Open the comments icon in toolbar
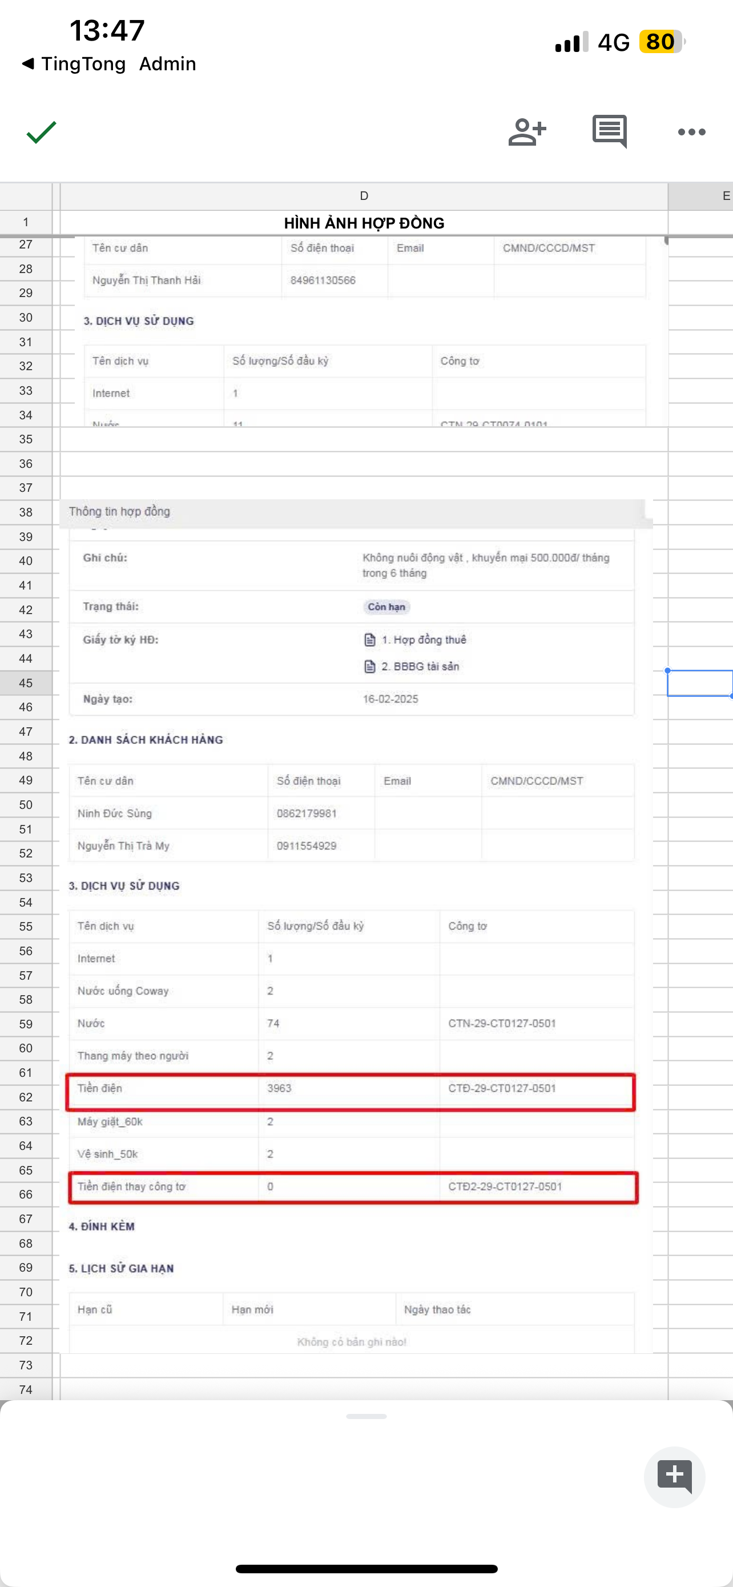This screenshot has height=1587, width=733. coord(609,131)
